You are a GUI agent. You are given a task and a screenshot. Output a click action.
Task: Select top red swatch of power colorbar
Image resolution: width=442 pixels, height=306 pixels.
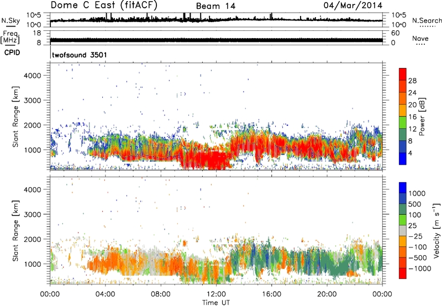403,75
